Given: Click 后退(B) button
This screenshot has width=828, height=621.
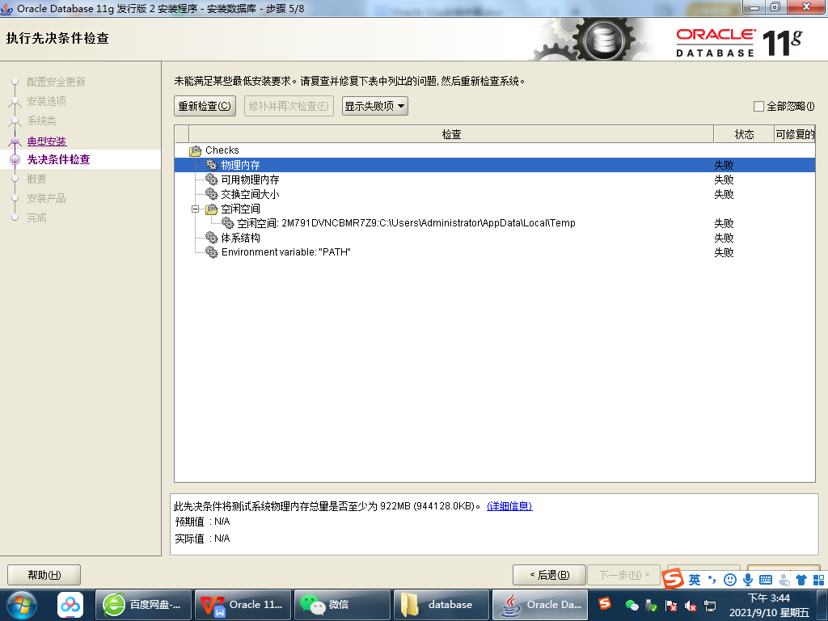Looking at the screenshot, I should coord(549,575).
